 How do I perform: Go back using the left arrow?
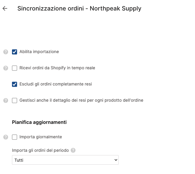click(5, 8)
